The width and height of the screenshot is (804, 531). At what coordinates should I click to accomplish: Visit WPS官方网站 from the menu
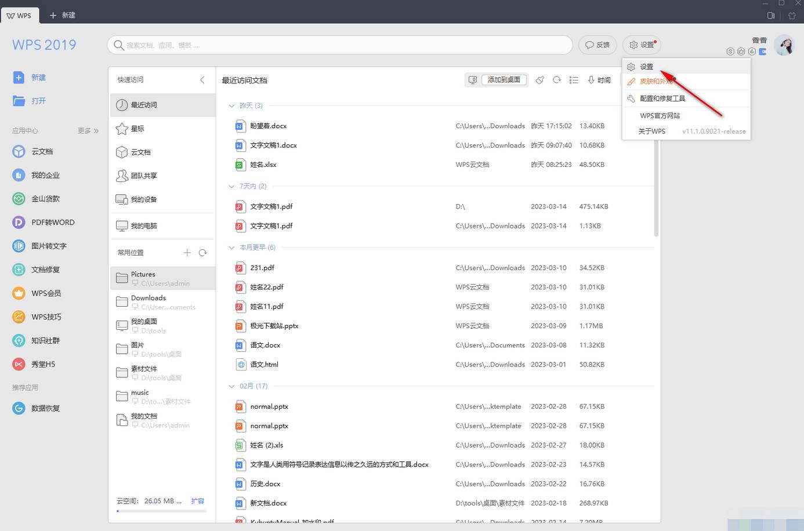pos(686,115)
